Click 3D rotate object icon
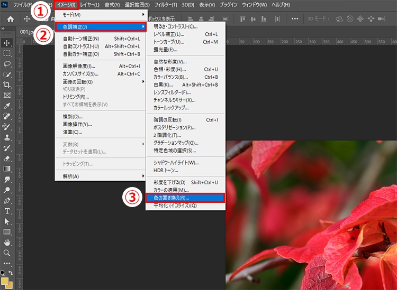The image size is (397, 290). click(339, 18)
